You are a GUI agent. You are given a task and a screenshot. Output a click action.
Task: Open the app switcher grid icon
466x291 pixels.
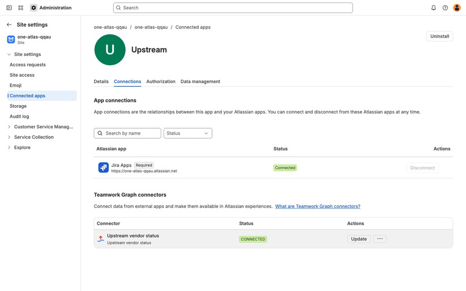[20, 8]
